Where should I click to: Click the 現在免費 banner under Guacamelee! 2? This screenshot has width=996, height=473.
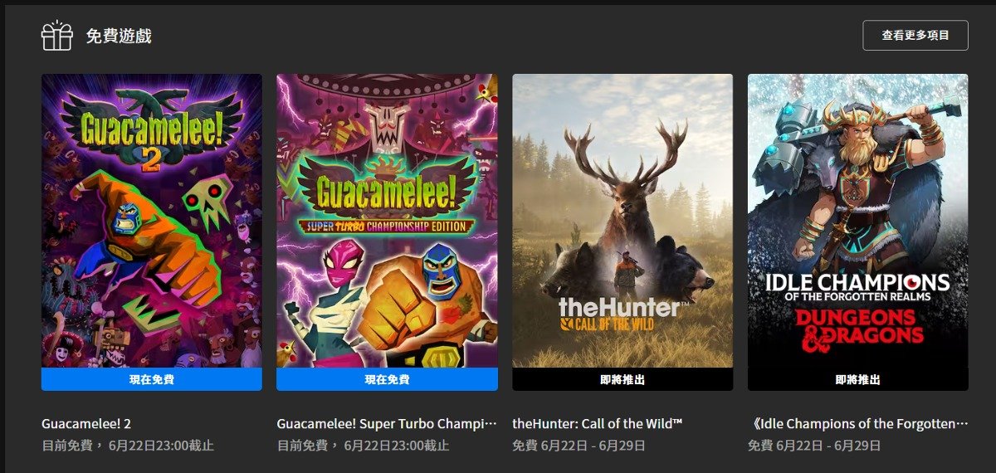(x=152, y=379)
